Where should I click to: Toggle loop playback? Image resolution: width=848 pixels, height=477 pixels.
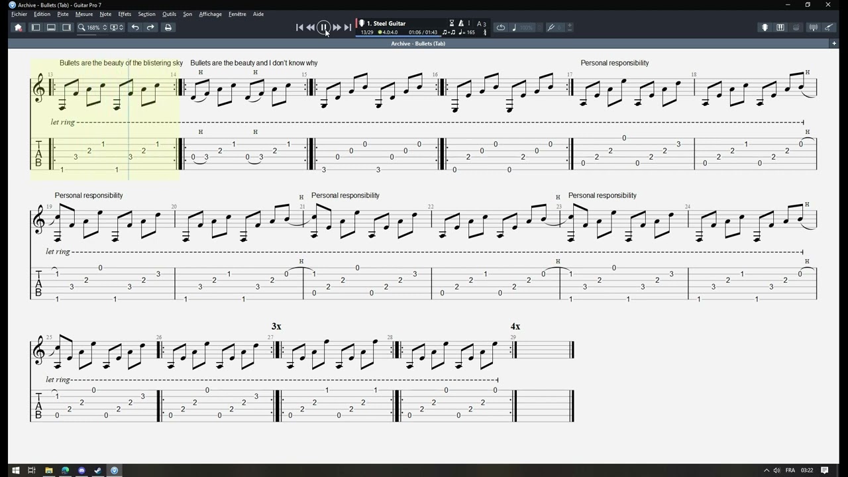coord(501,27)
